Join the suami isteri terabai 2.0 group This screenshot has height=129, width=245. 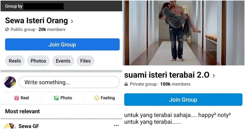pyautogui.click(x=183, y=100)
